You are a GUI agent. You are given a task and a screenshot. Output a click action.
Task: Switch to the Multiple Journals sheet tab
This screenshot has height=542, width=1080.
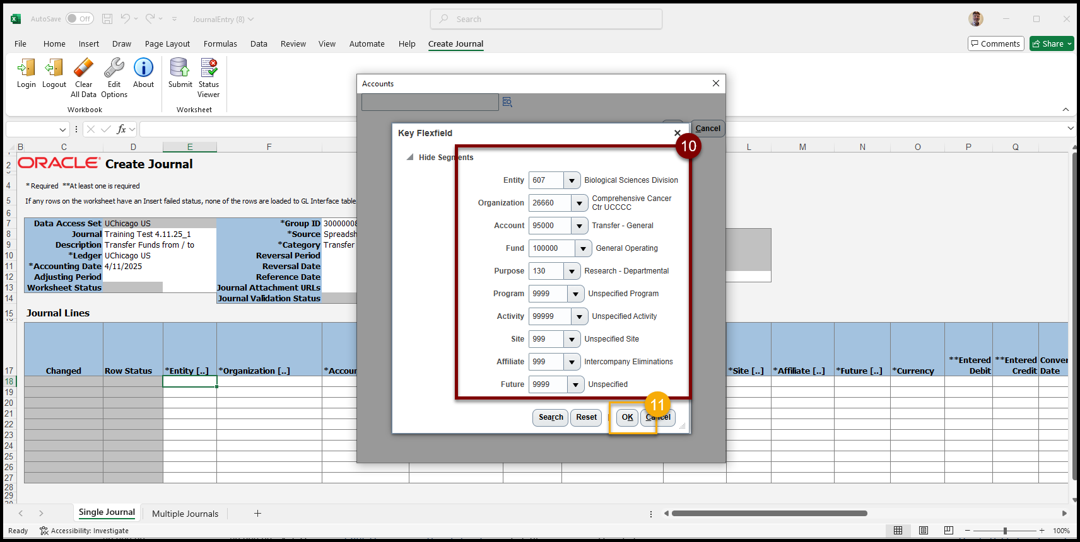(185, 514)
